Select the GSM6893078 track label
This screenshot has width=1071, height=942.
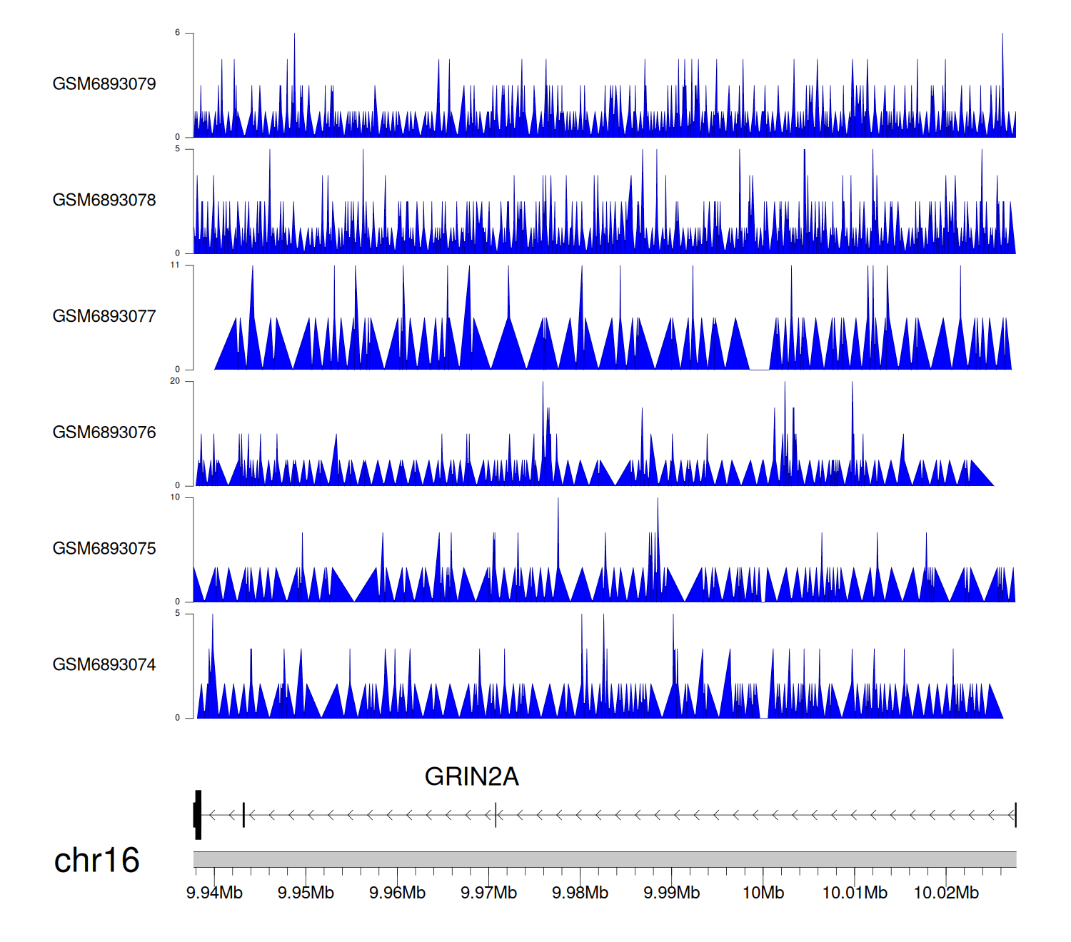[x=104, y=201]
